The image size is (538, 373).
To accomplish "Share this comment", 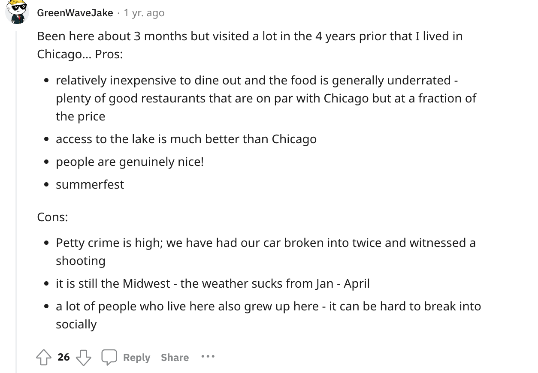I will click(x=175, y=357).
